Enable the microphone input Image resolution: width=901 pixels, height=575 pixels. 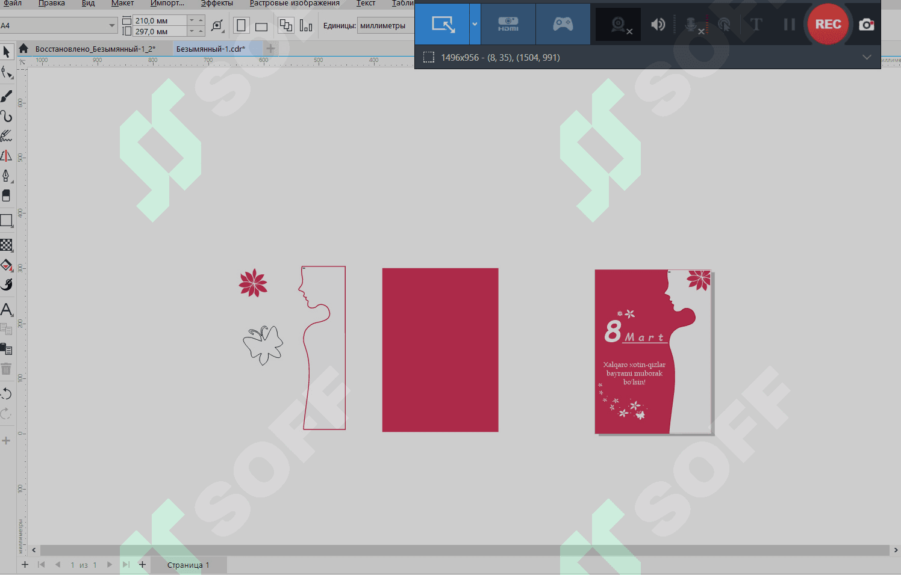[691, 25]
